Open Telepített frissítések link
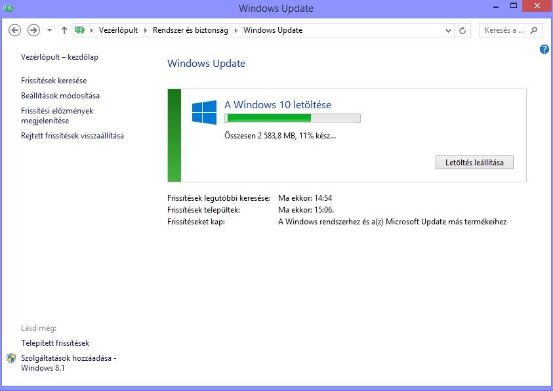Screen dimensions: 553x391 tap(55, 343)
